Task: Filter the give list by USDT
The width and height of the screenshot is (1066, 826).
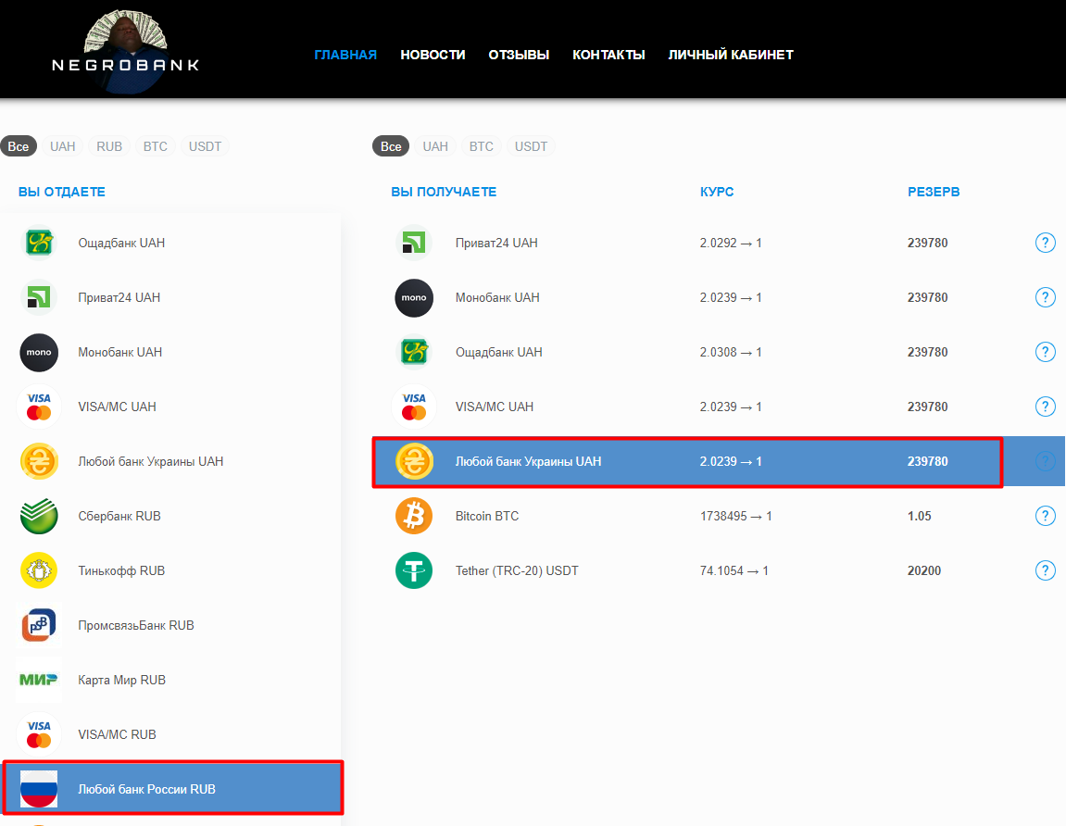Action: point(205,146)
